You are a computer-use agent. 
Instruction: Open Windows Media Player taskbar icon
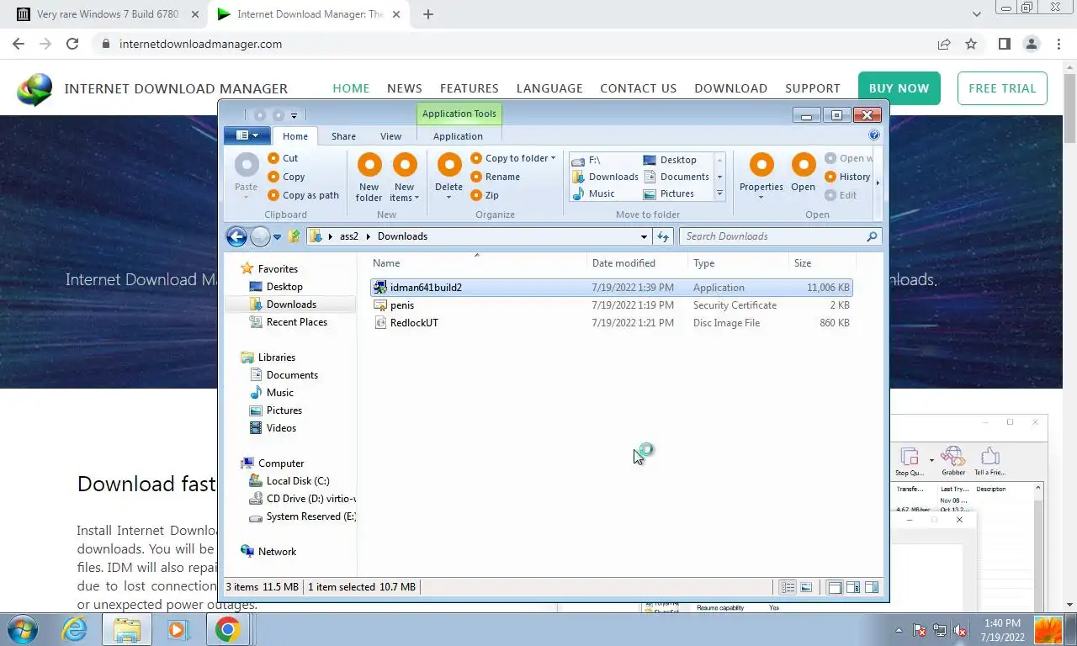tap(177, 629)
